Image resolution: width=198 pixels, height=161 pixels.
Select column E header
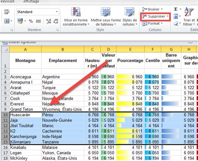(x=130, y=49)
